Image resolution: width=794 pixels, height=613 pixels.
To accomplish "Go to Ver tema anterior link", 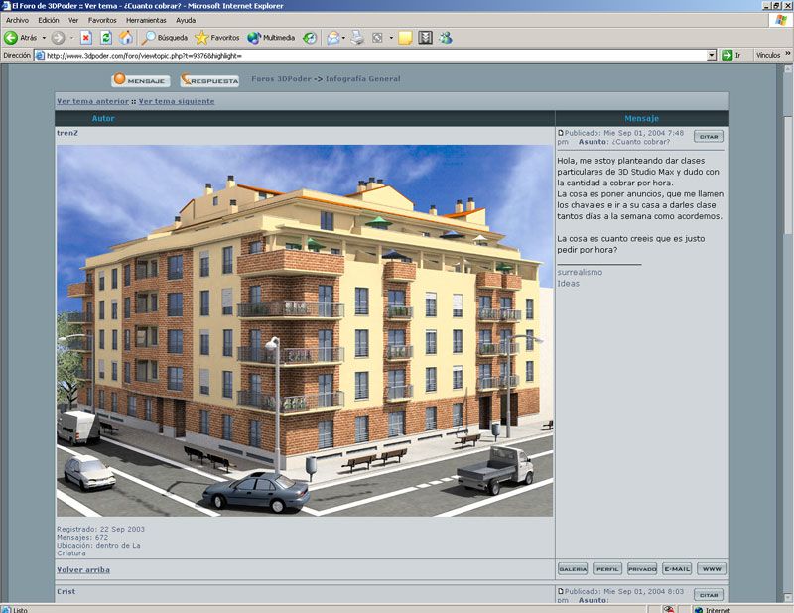I will click(92, 101).
